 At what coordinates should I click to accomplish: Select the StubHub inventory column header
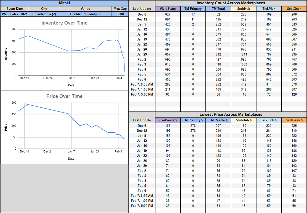244,9
